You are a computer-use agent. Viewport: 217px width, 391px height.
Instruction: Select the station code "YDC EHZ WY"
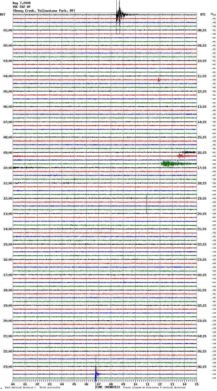coord(21,7)
